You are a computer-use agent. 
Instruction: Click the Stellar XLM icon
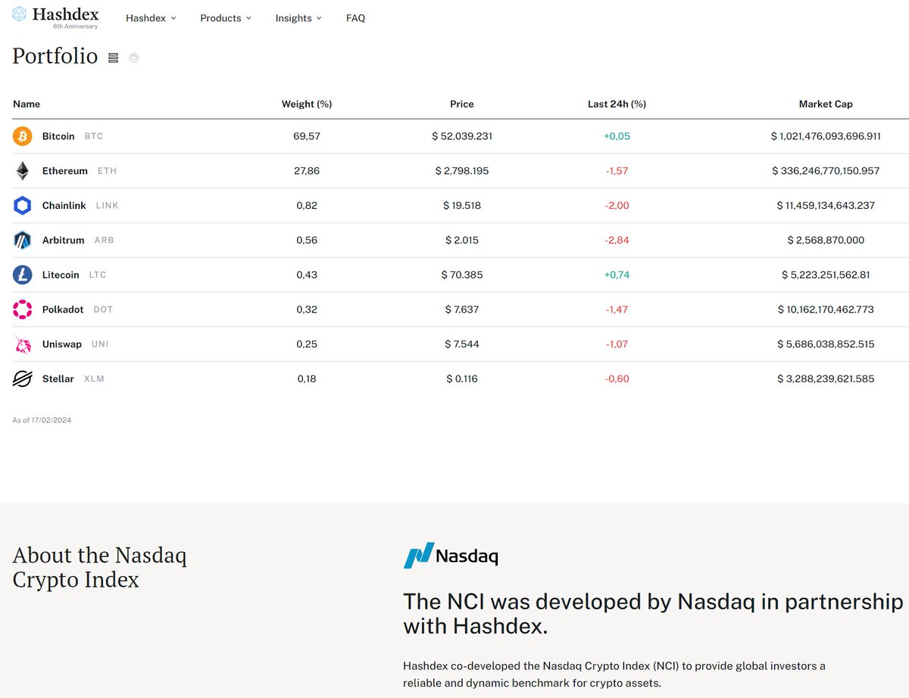pyautogui.click(x=22, y=379)
